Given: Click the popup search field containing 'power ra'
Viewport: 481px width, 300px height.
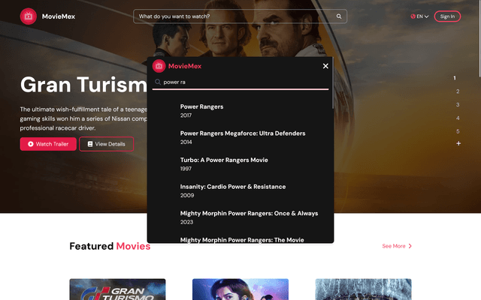Looking at the screenshot, I should (240, 82).
